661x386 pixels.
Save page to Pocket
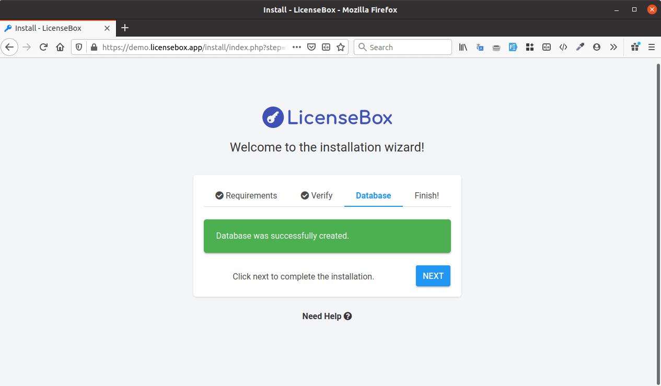[x=311, y=47]
